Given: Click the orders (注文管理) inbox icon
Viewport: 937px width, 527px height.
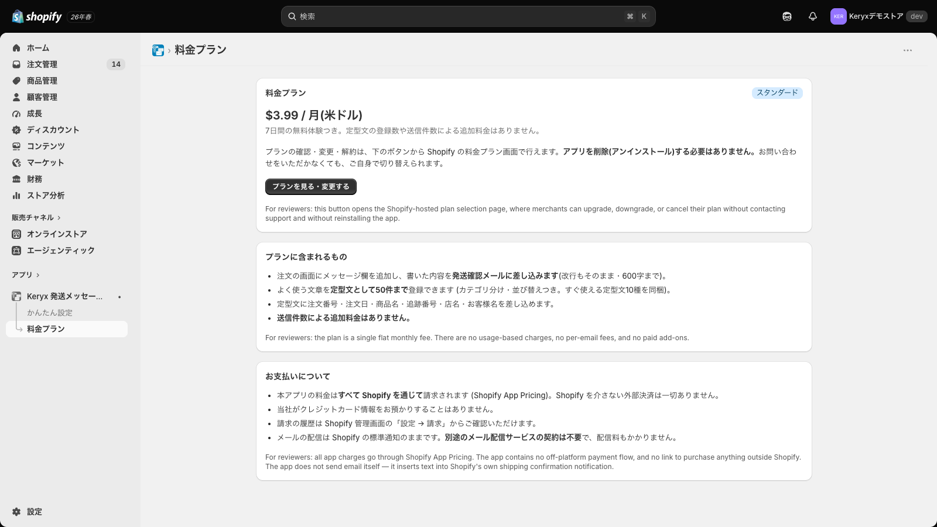Looking at the screenshot, I should pos(16,64).
